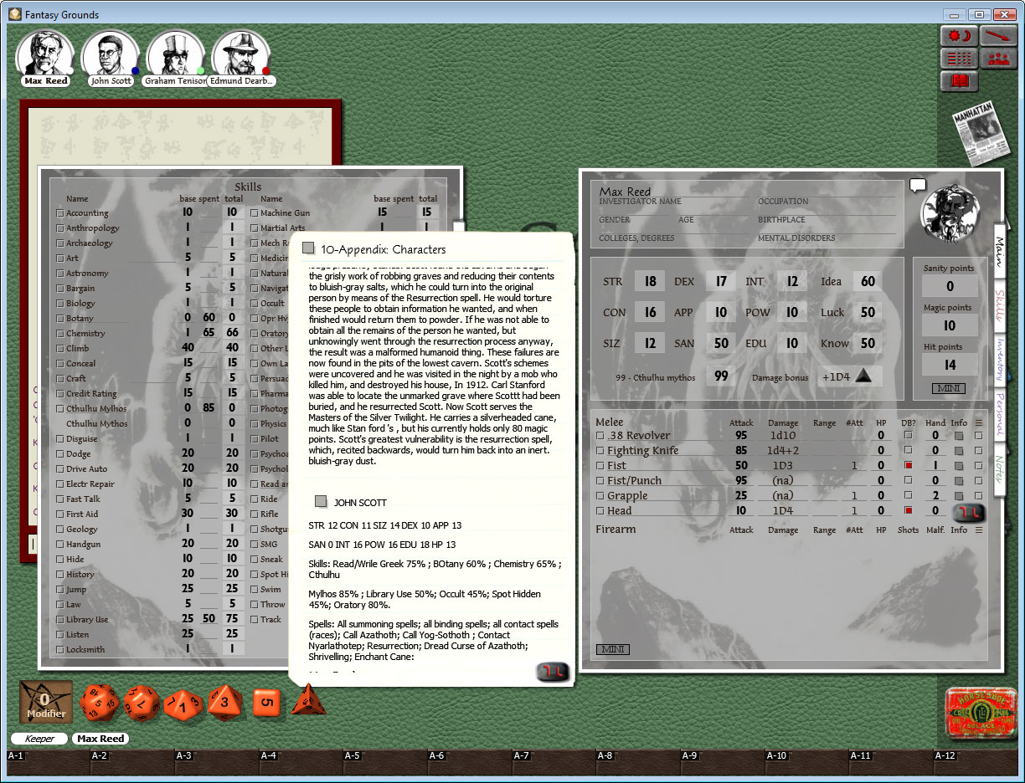Check the Accounting skill checkbox
The width and height of the screenshot is (1025, 783).
[59, 212]
